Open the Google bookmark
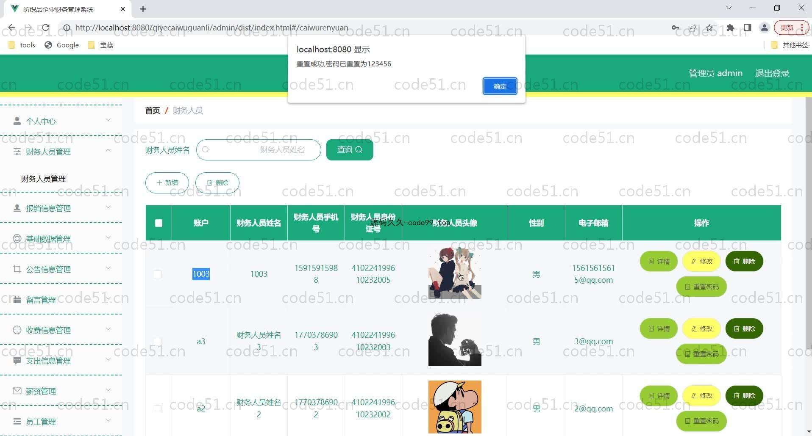 click(x=62, y=45)
